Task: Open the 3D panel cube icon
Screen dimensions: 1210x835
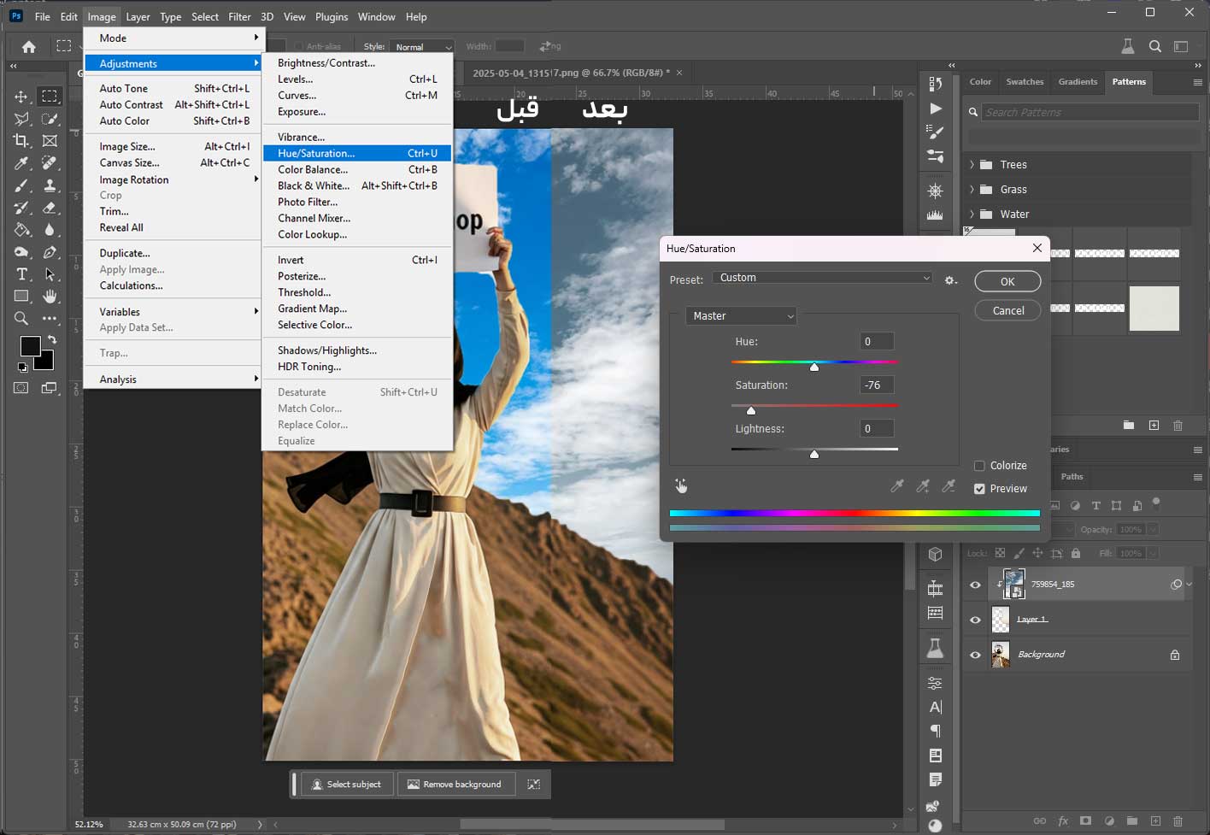Action: click(x=936, y=555)
